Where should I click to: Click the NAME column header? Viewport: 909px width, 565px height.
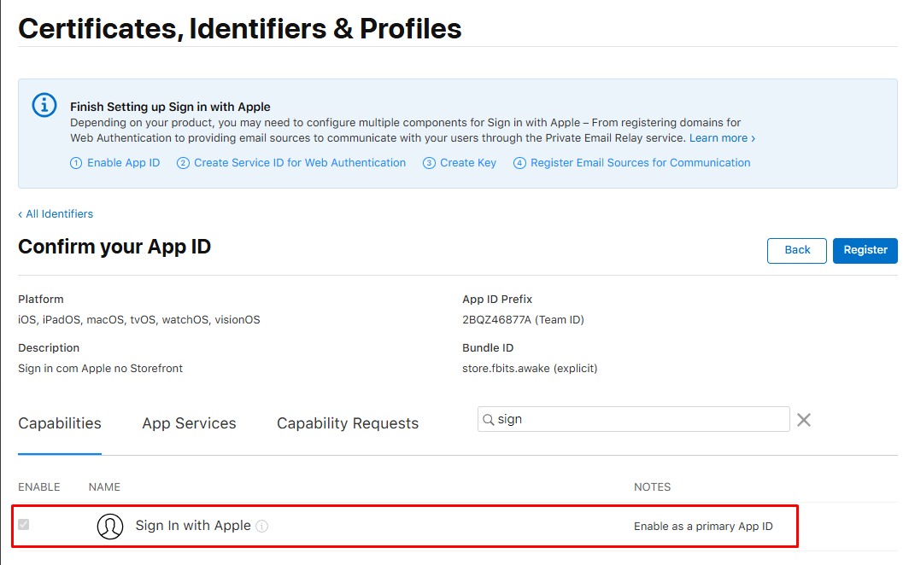pyautogui.click(x=104, y=486)
